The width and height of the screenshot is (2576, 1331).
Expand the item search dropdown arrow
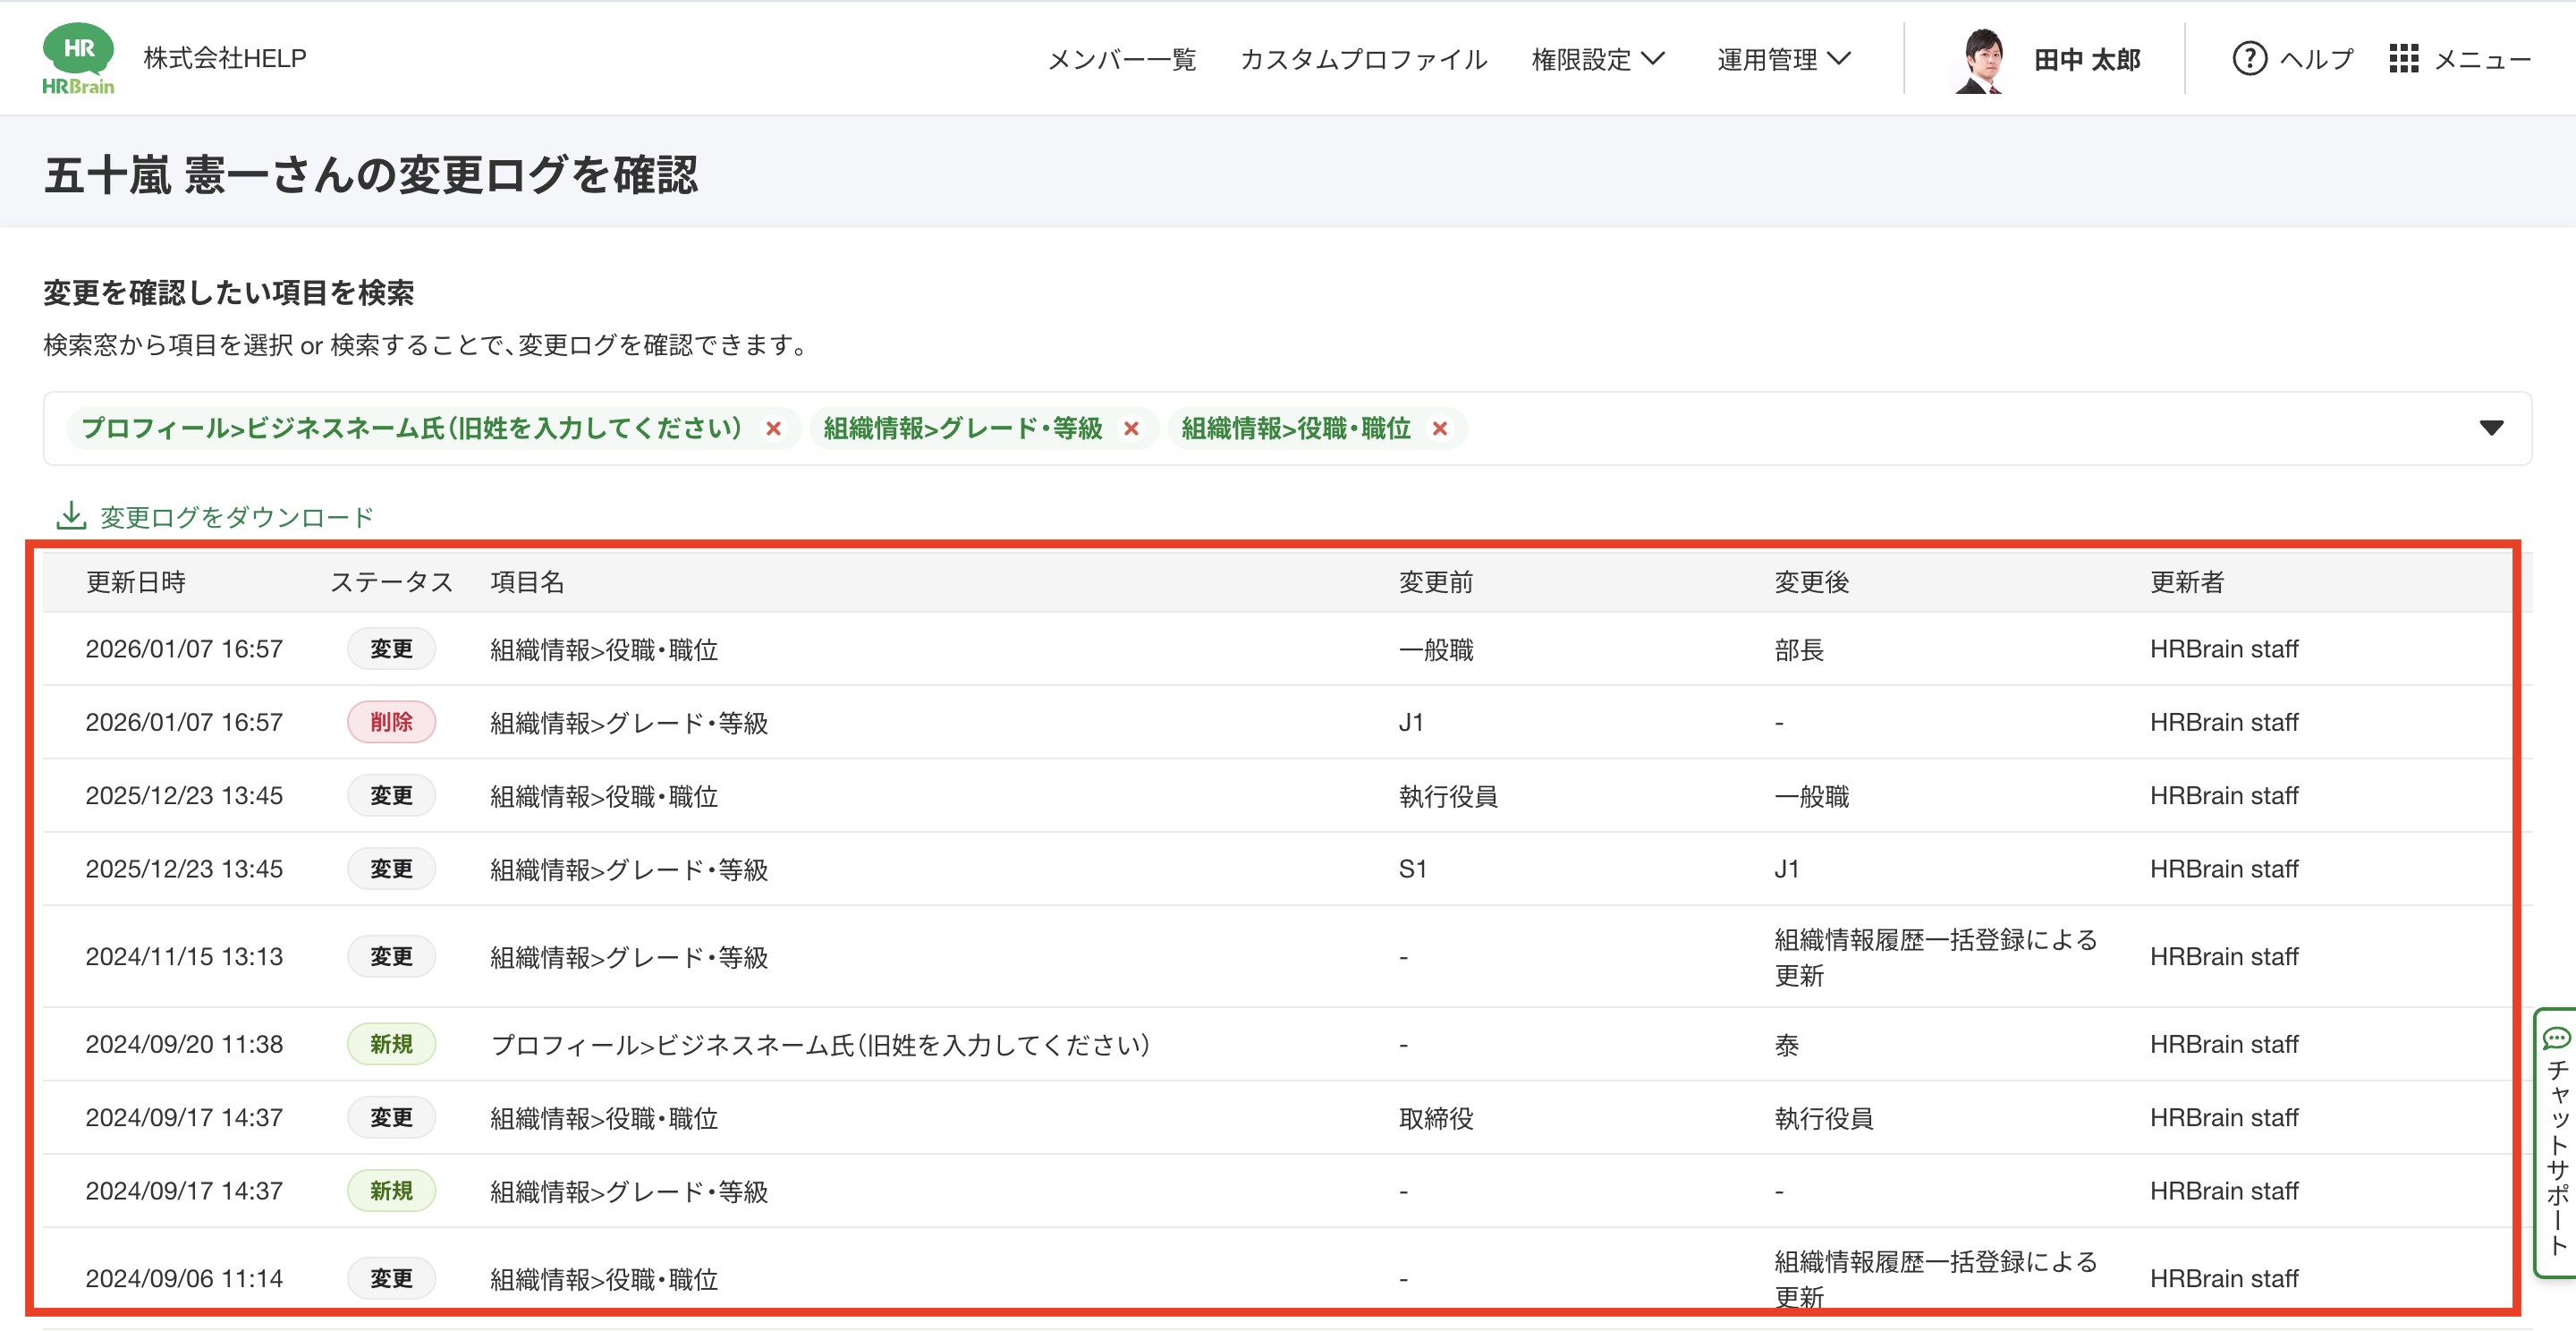tap(2491, 428)
